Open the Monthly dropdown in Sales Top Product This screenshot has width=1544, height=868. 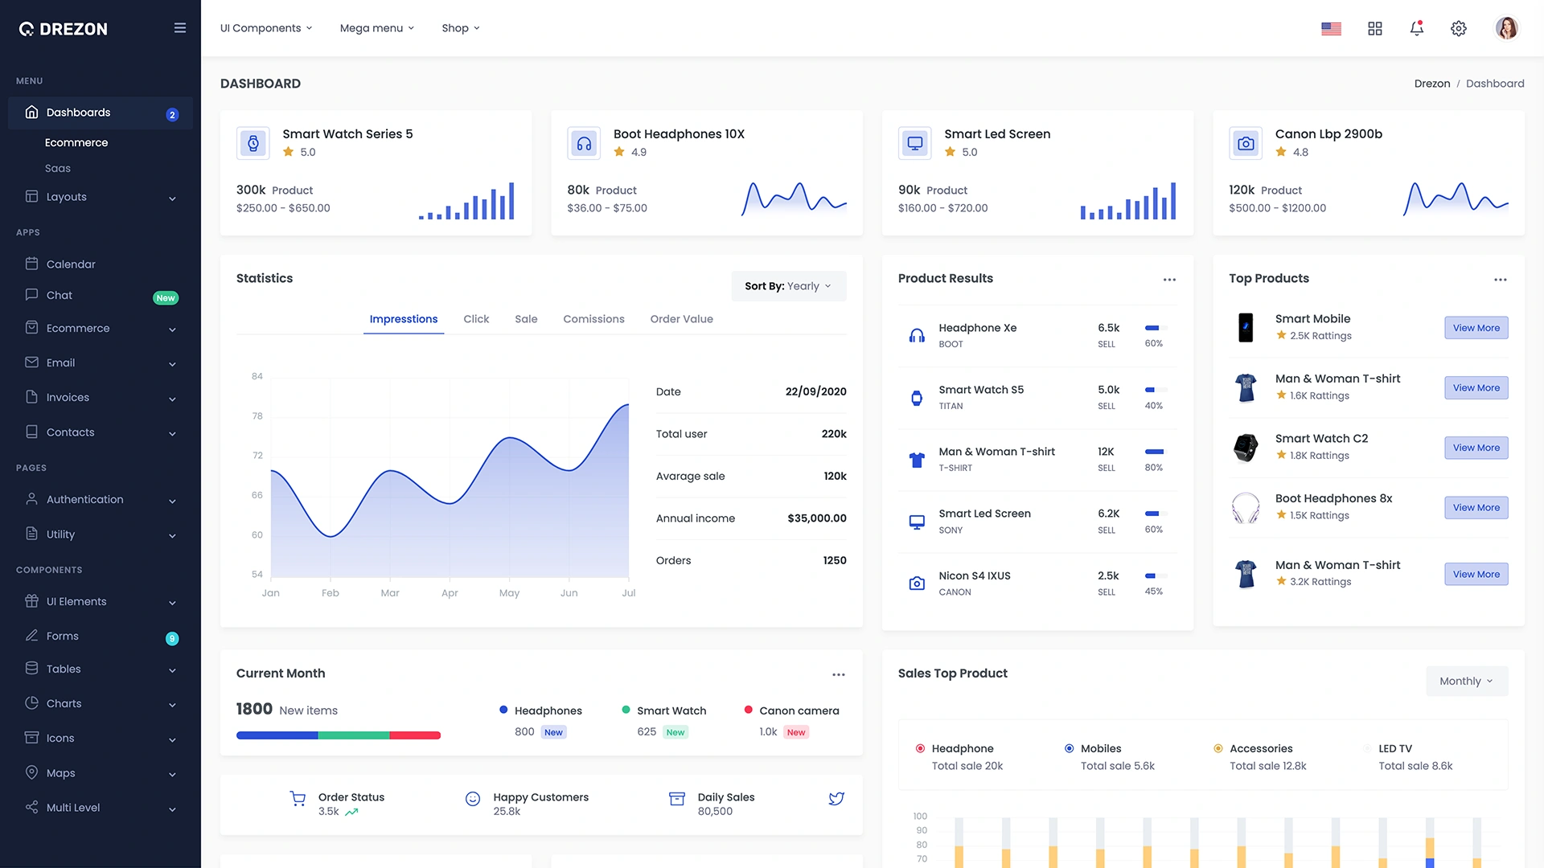coord(1465,681)
